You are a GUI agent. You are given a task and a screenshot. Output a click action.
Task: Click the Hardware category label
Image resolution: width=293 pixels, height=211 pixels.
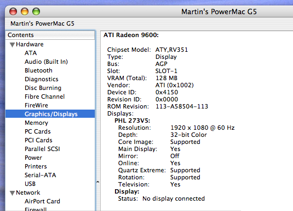coord(30,44)
